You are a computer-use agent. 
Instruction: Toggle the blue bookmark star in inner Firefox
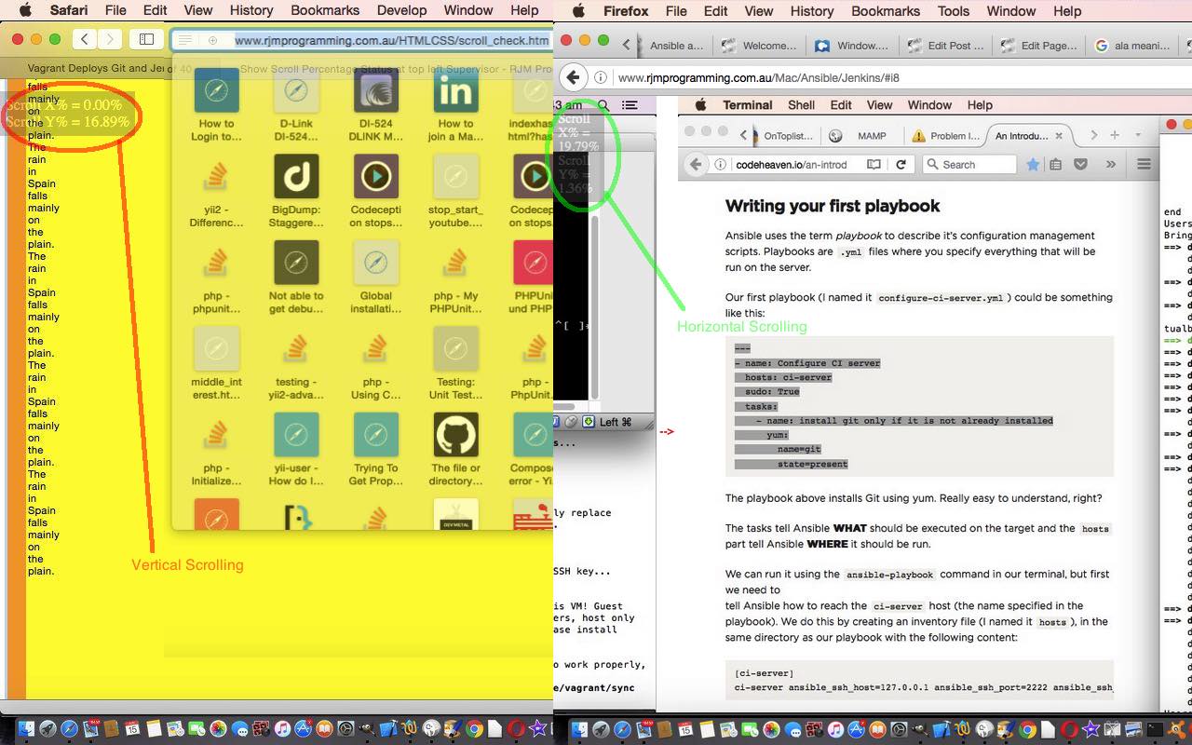[x=1033, y=165]
